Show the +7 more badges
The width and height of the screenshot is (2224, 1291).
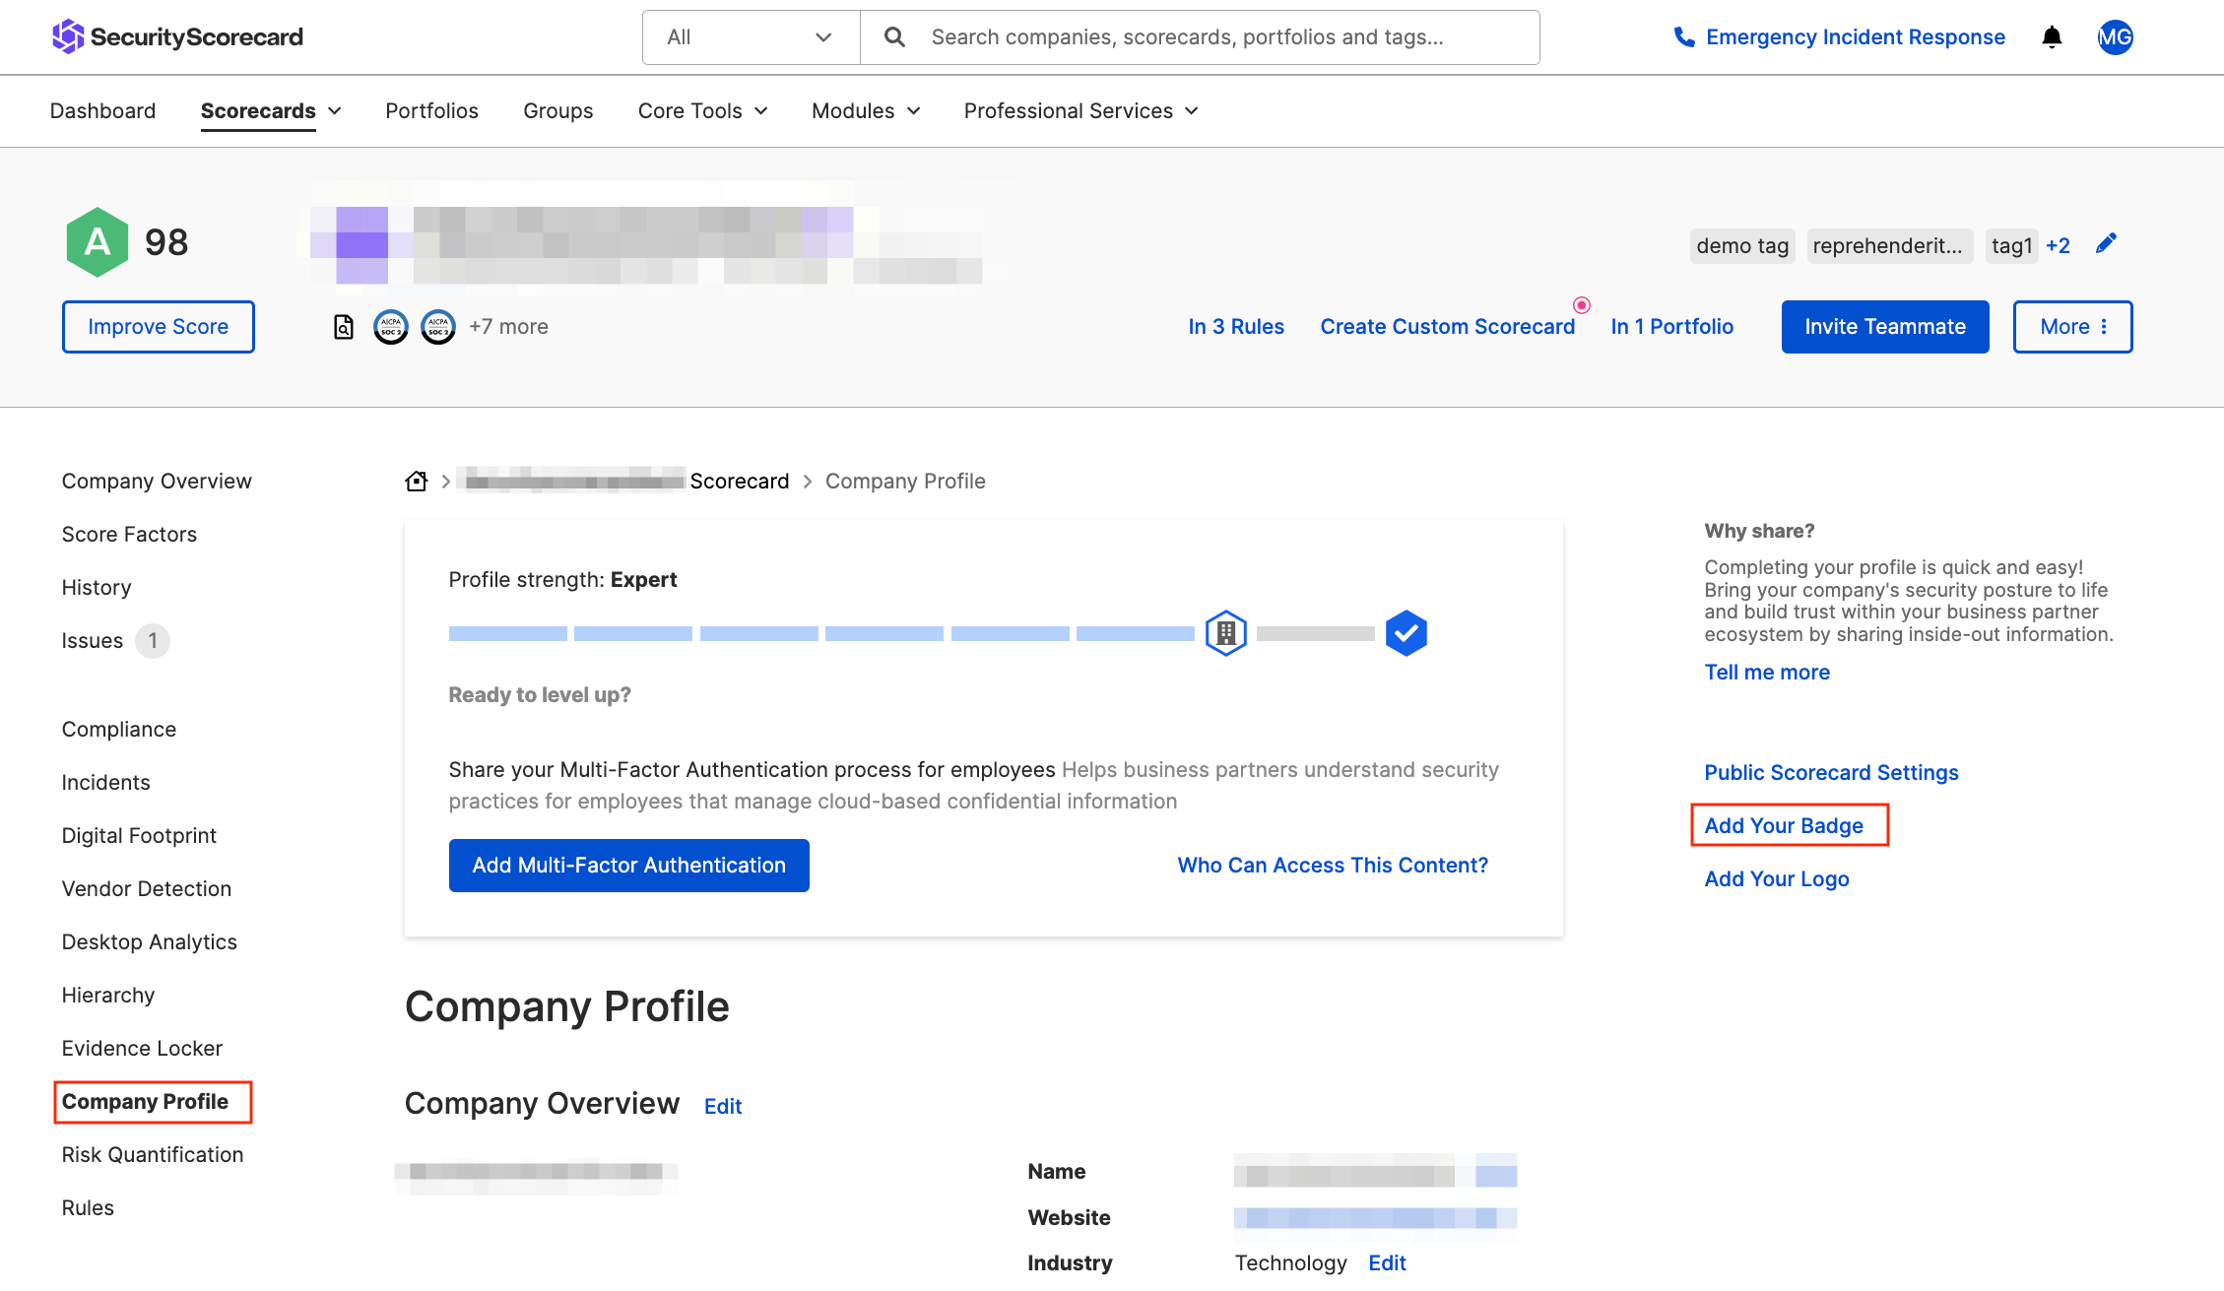pos(508,327)
